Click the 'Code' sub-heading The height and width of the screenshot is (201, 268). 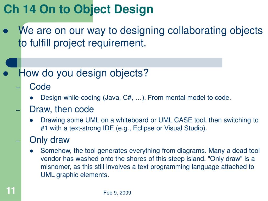tap(40, 87)
